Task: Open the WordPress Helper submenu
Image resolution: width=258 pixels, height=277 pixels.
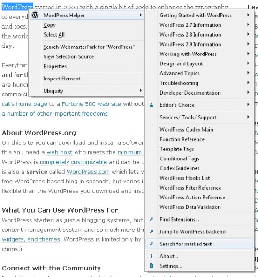Action: (87, 15)
